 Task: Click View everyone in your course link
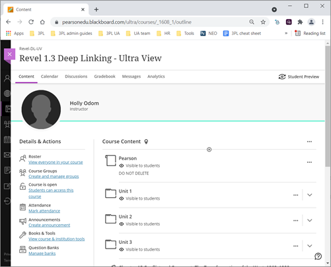point(55,162)
